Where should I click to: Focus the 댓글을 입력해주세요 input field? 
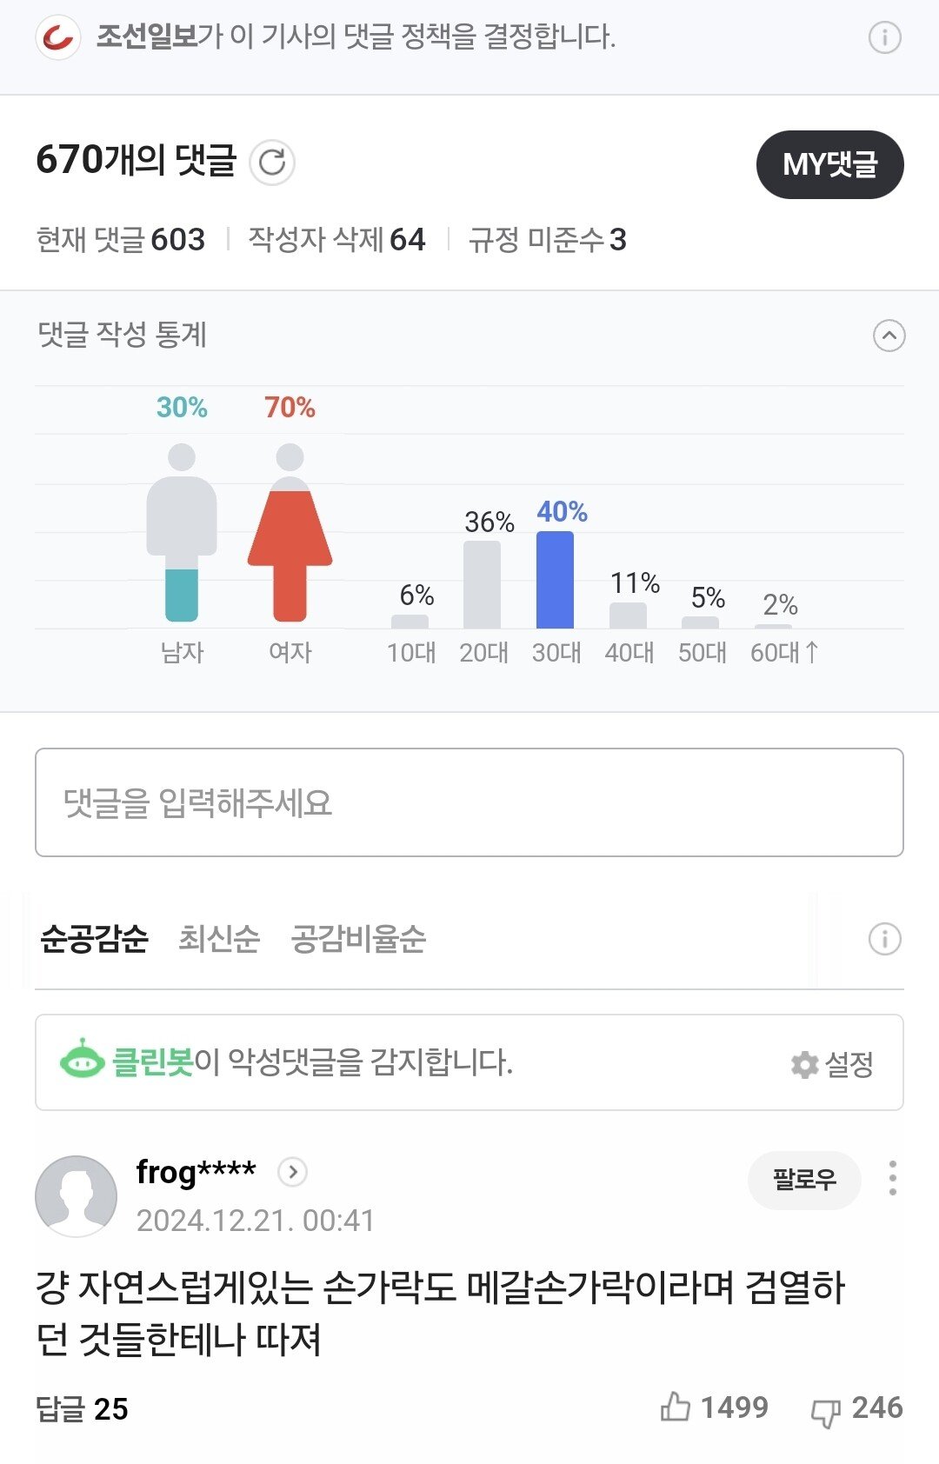click(469, 802)
